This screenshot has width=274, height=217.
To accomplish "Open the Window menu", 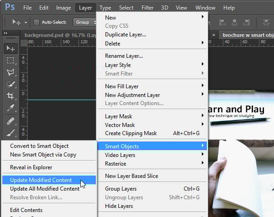I will (205, 8).
